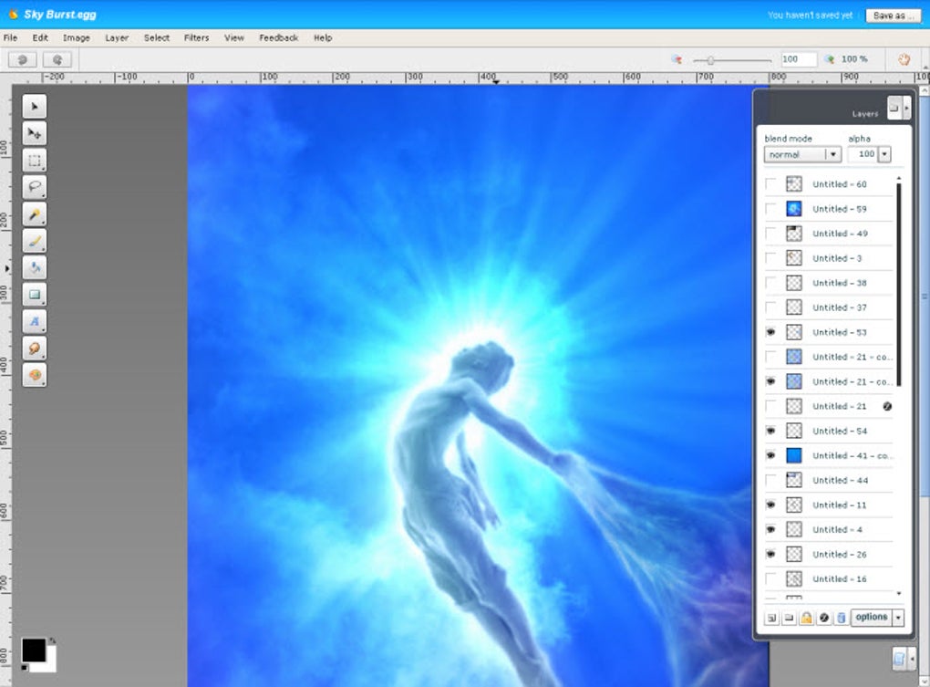Activate the paintbrush tool

34,242
